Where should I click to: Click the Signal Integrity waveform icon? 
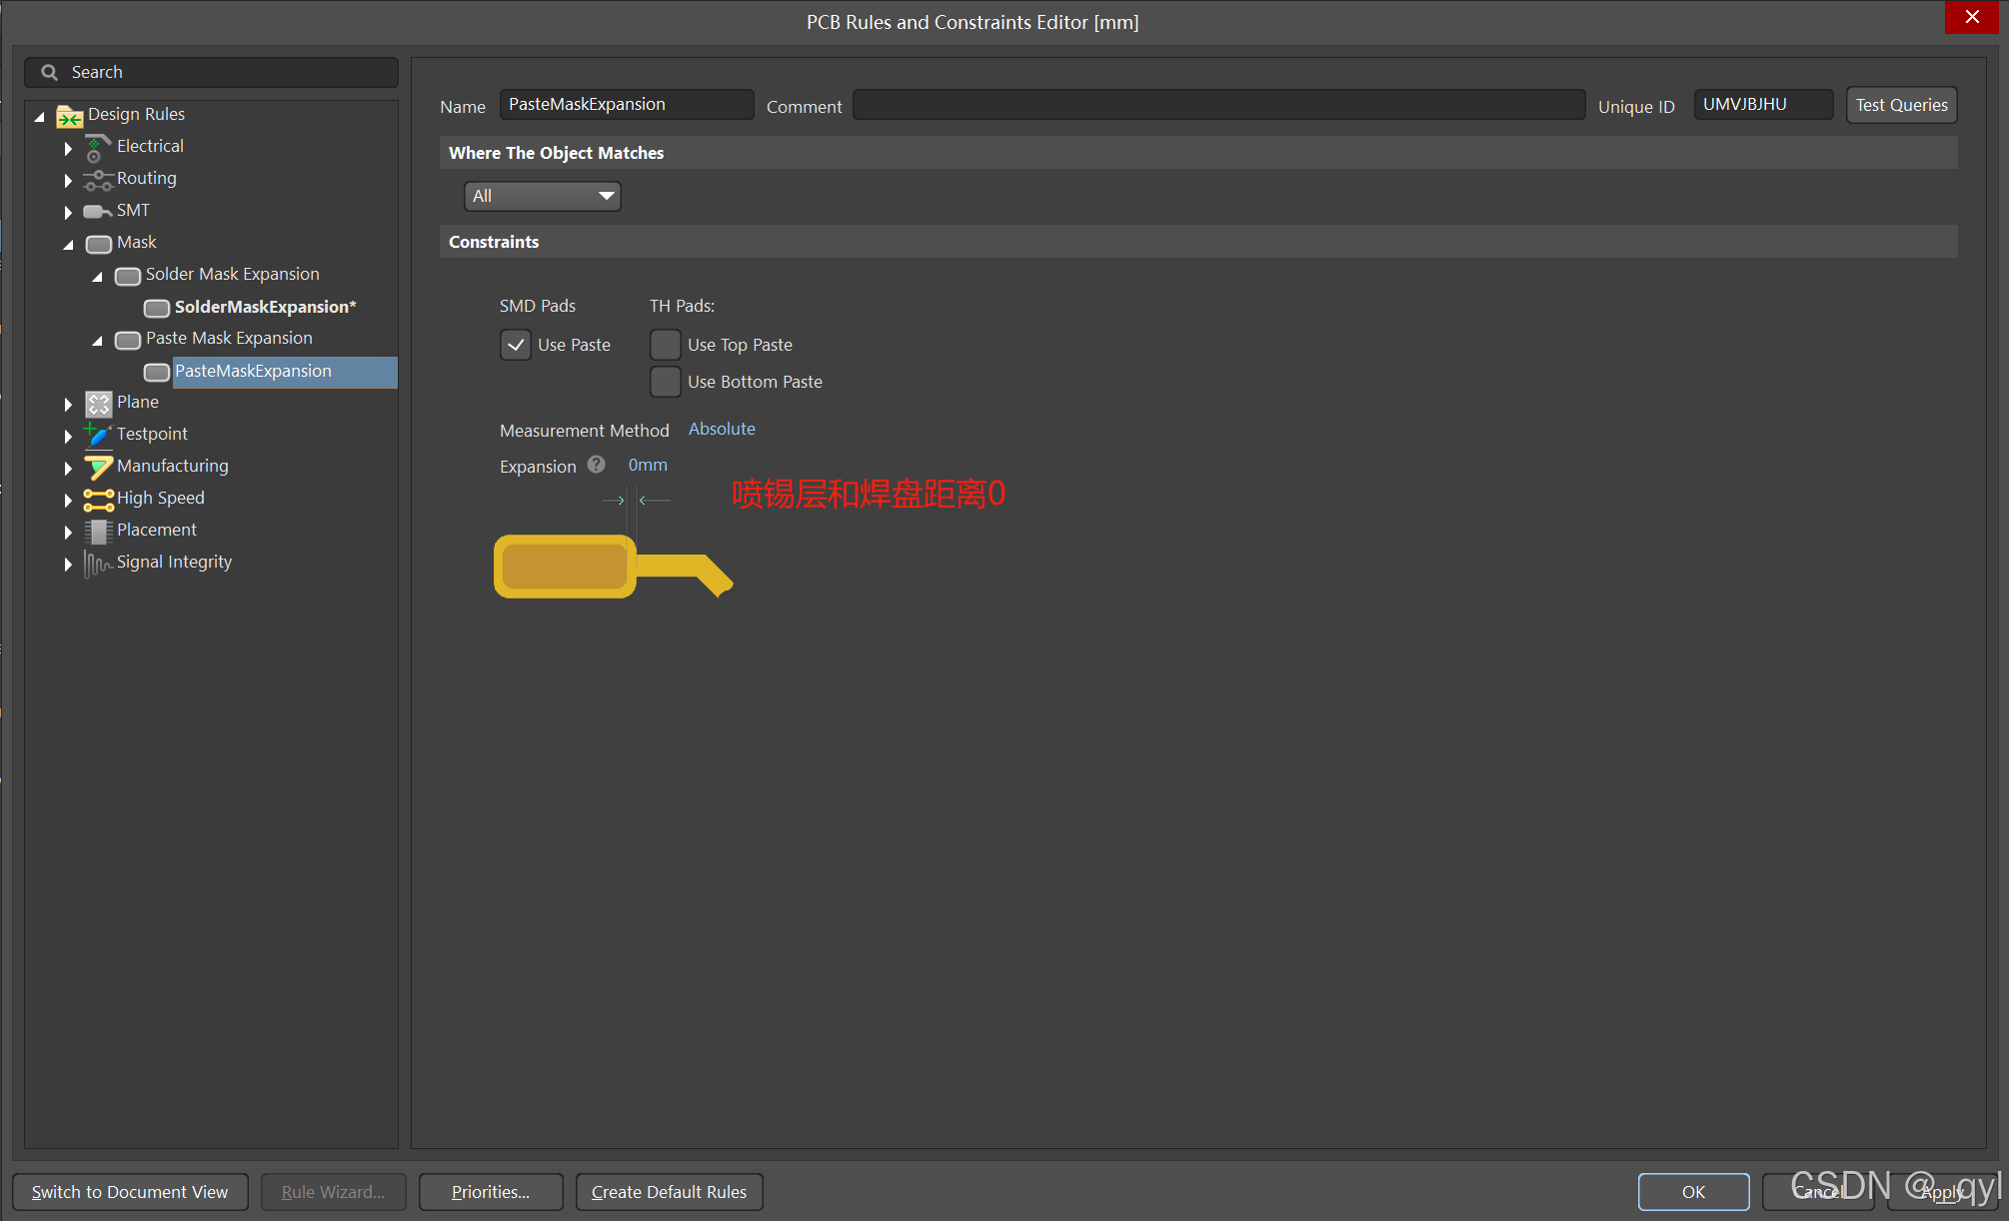98,564
